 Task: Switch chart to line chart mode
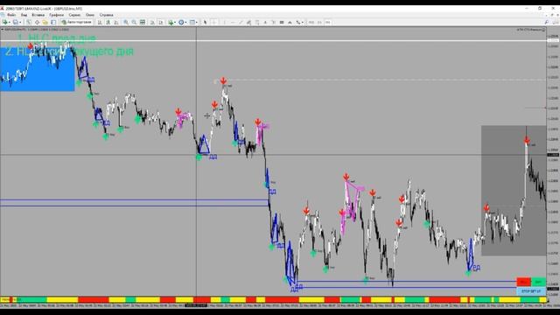pos(116,22)
